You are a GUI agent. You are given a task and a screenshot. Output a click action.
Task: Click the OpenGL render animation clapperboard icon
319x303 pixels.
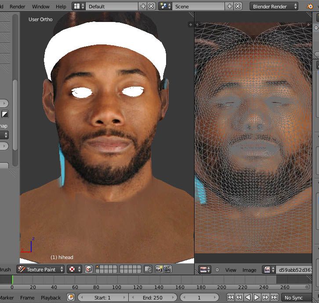point(167,269)
